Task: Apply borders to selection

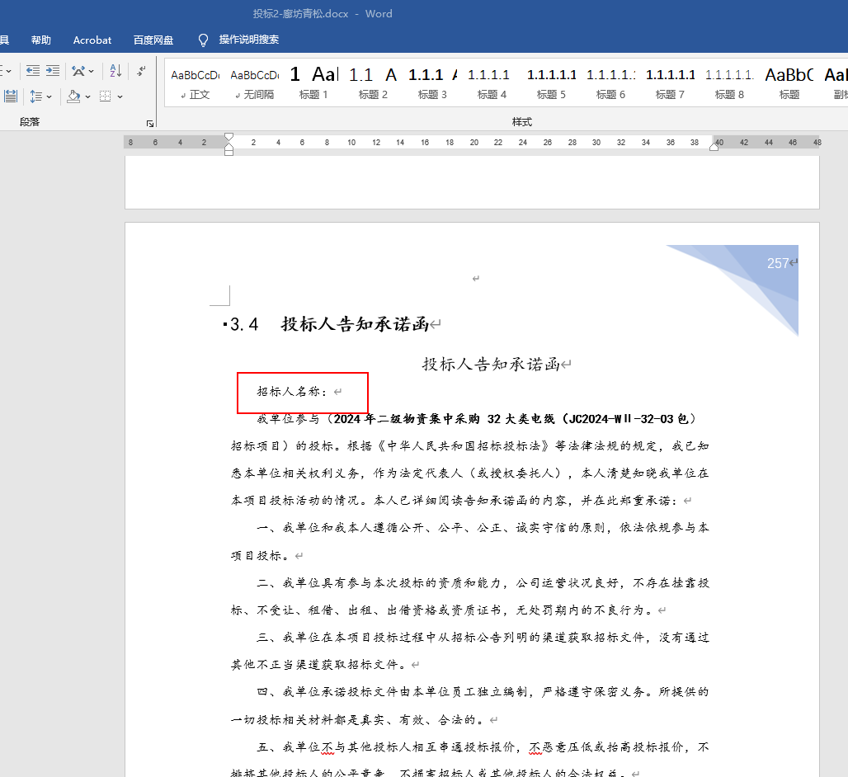Action: point(106,97)
